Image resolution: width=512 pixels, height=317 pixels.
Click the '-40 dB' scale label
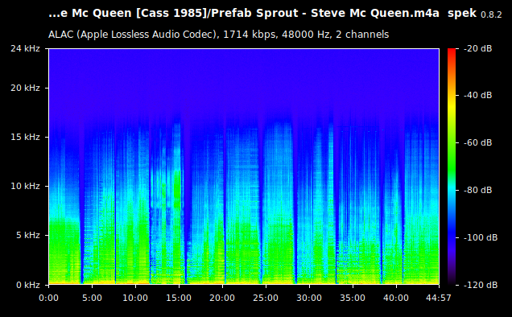tap(477, 95)
